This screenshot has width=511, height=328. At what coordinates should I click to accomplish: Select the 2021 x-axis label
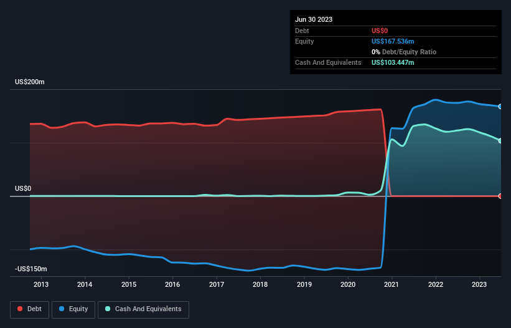[x=391, y=284]
